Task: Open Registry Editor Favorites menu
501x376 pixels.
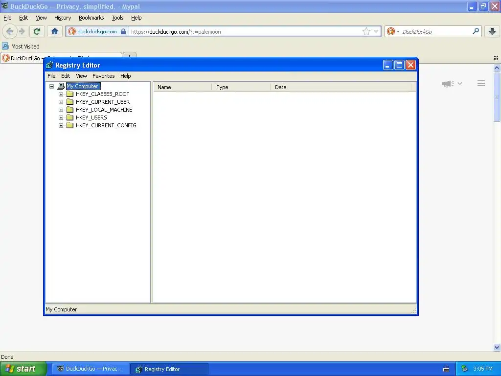Action: pyautogui.click(x=104, y=76)
